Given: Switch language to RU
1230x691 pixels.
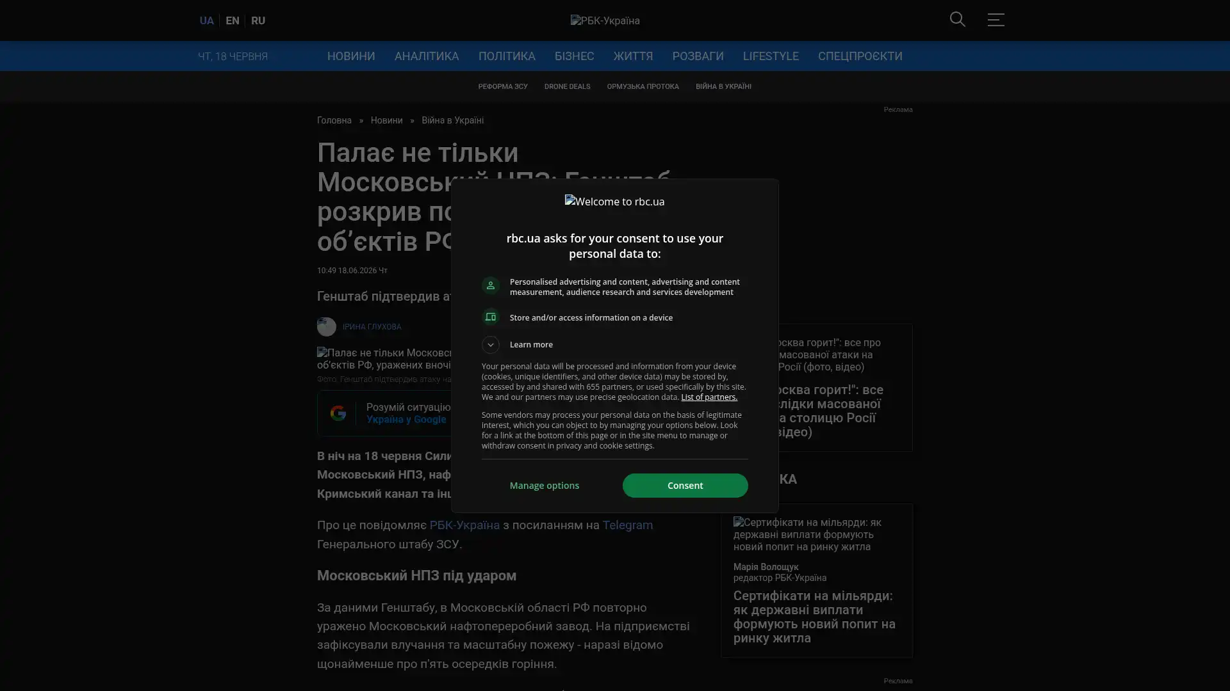Looking at the screenshot, I should pos(258,20).
